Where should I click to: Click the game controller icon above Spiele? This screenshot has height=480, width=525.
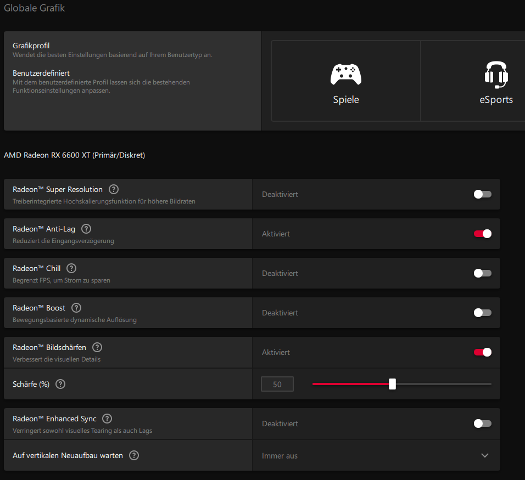point(346,74)
